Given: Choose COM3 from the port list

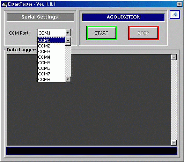Looking at the screenshot, I should pyautogui.click(x=52, y=51).
